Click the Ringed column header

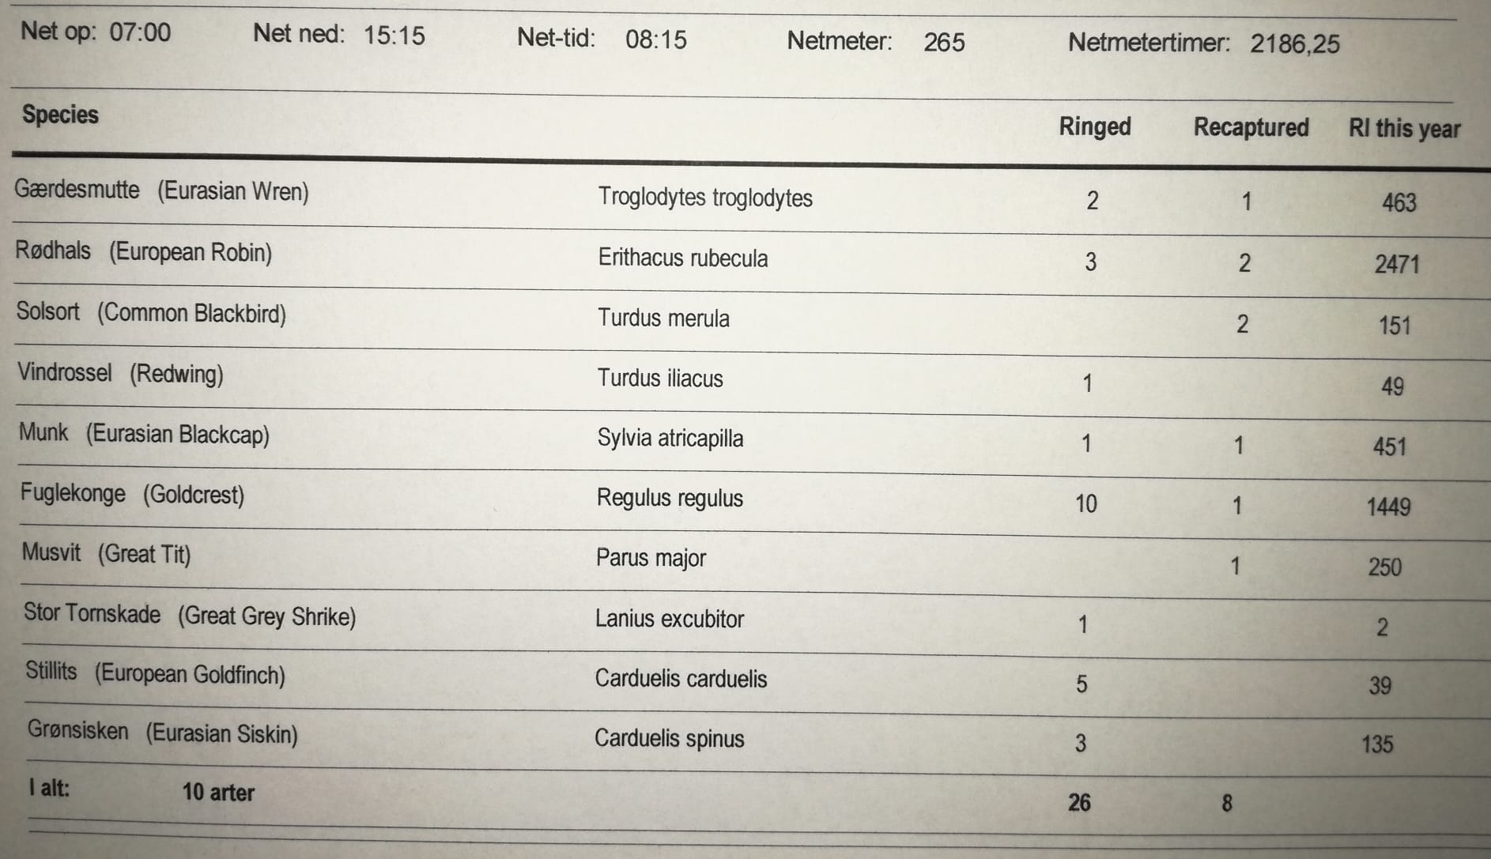tap(1094, 127)
